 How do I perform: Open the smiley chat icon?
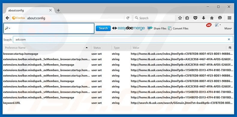click(x=220, y=18)
